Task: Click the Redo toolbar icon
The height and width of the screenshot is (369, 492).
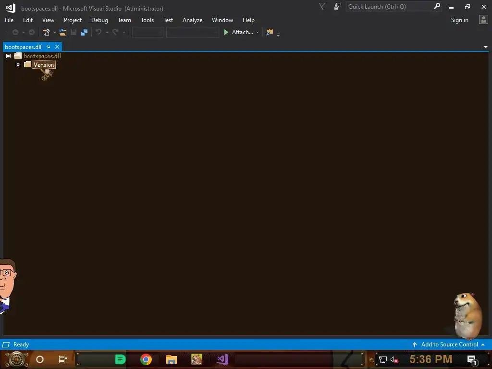Action: [115, 32]
